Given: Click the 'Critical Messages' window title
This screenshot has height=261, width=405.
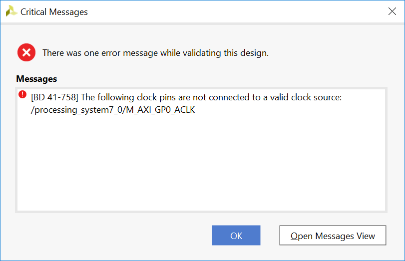Looking at the screenshot, I should [54, 12].
